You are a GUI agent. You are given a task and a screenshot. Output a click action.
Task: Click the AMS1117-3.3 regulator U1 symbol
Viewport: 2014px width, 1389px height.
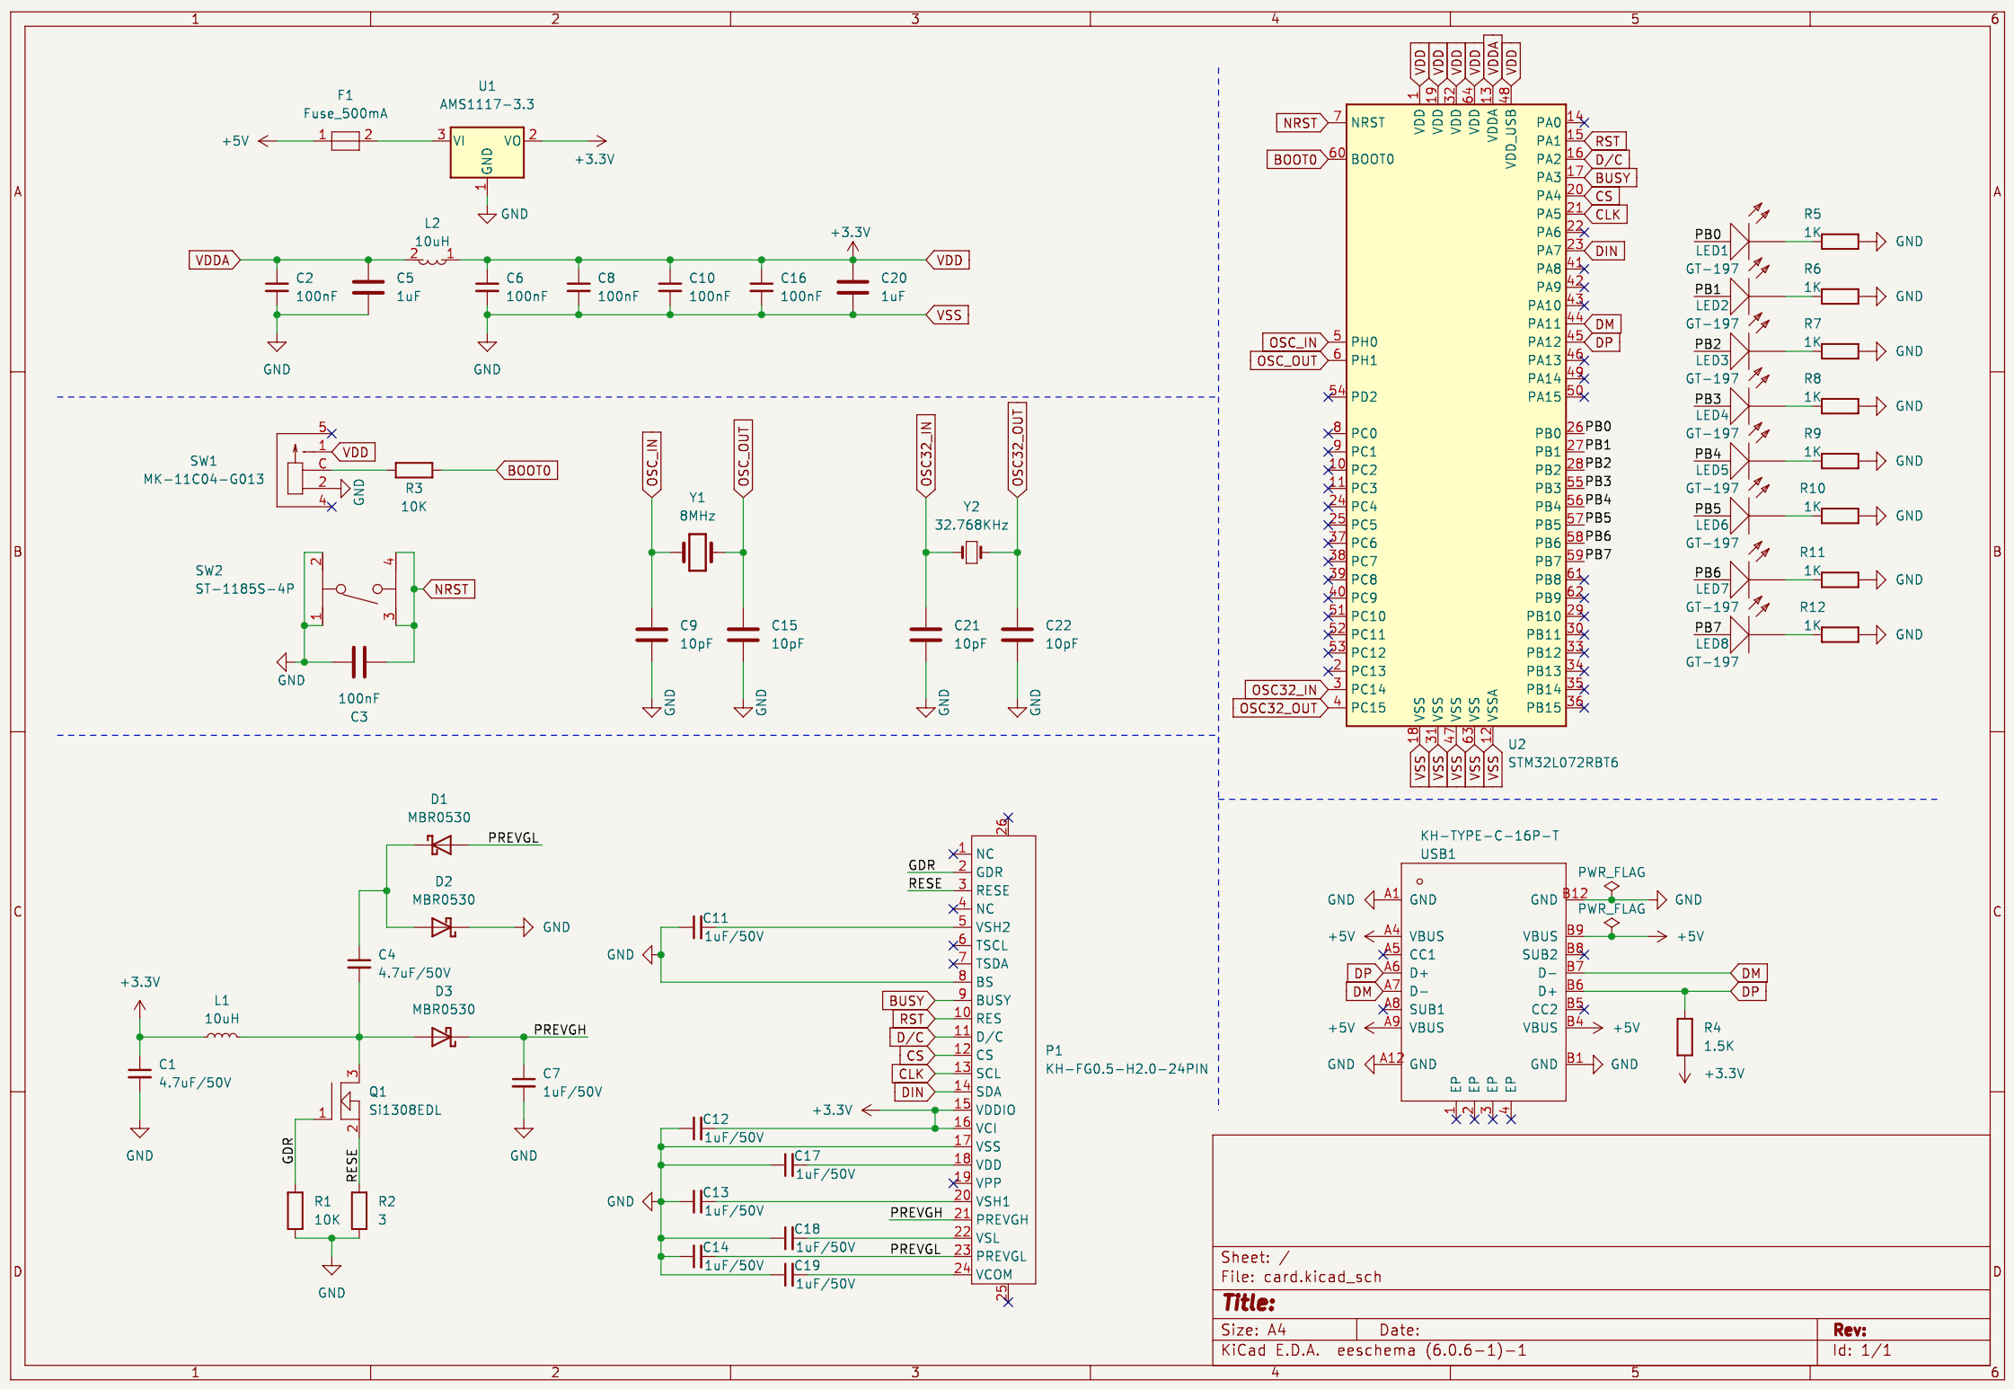[486, 152]
